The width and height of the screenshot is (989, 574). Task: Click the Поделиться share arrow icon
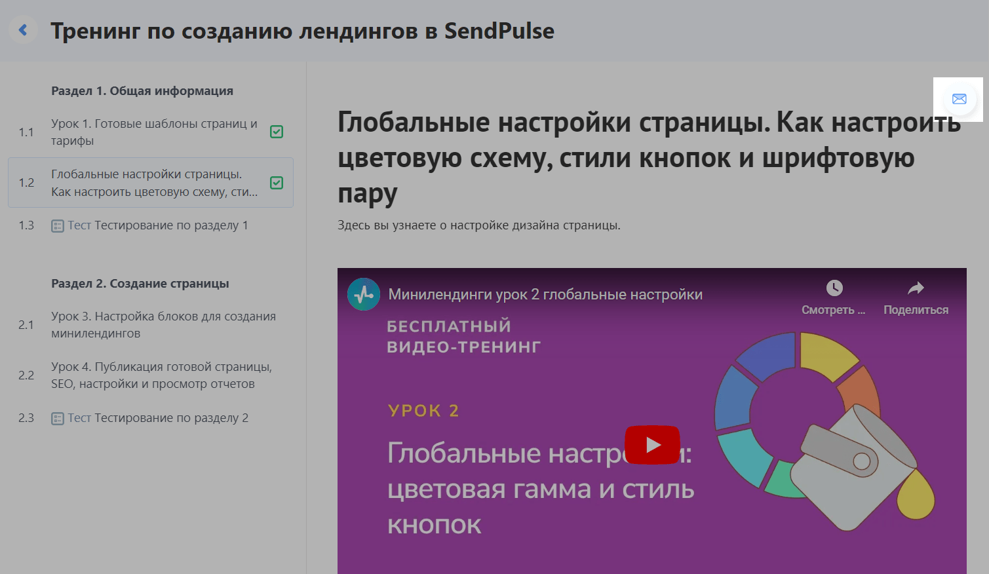[x=916, y=288]
